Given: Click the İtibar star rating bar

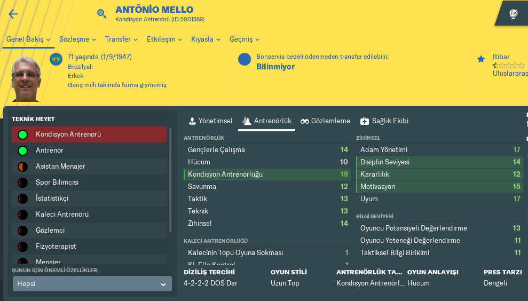Looking at the screenshot, I should [509, 66].
